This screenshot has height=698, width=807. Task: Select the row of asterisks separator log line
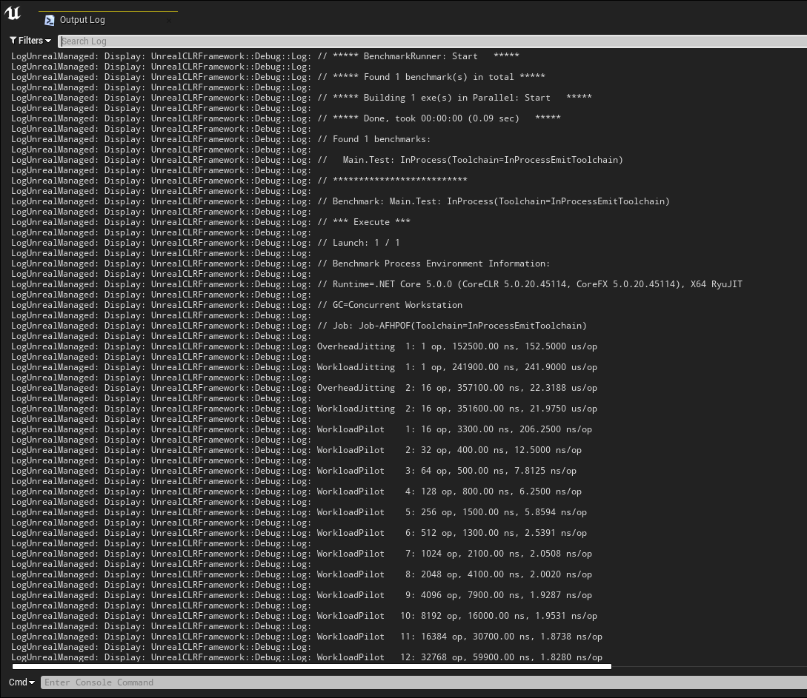(x=239, y=181)
